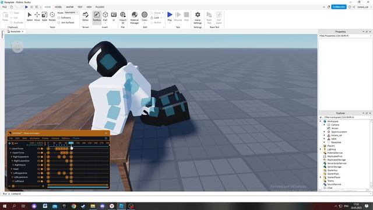Toggle the eye icon on the Head track
Screen dimensions: 373x210
click(38, 169)
